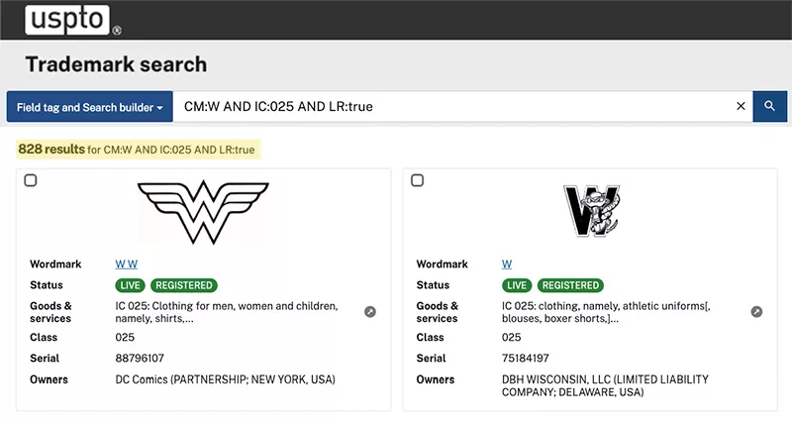This screenshot has height=424, width=792.
Task: Click REGISTERED badge on first result
Action: (x=184, y=285)
